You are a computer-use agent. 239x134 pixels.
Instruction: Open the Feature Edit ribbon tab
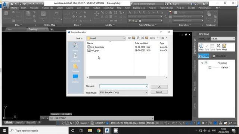pos(48,8)
